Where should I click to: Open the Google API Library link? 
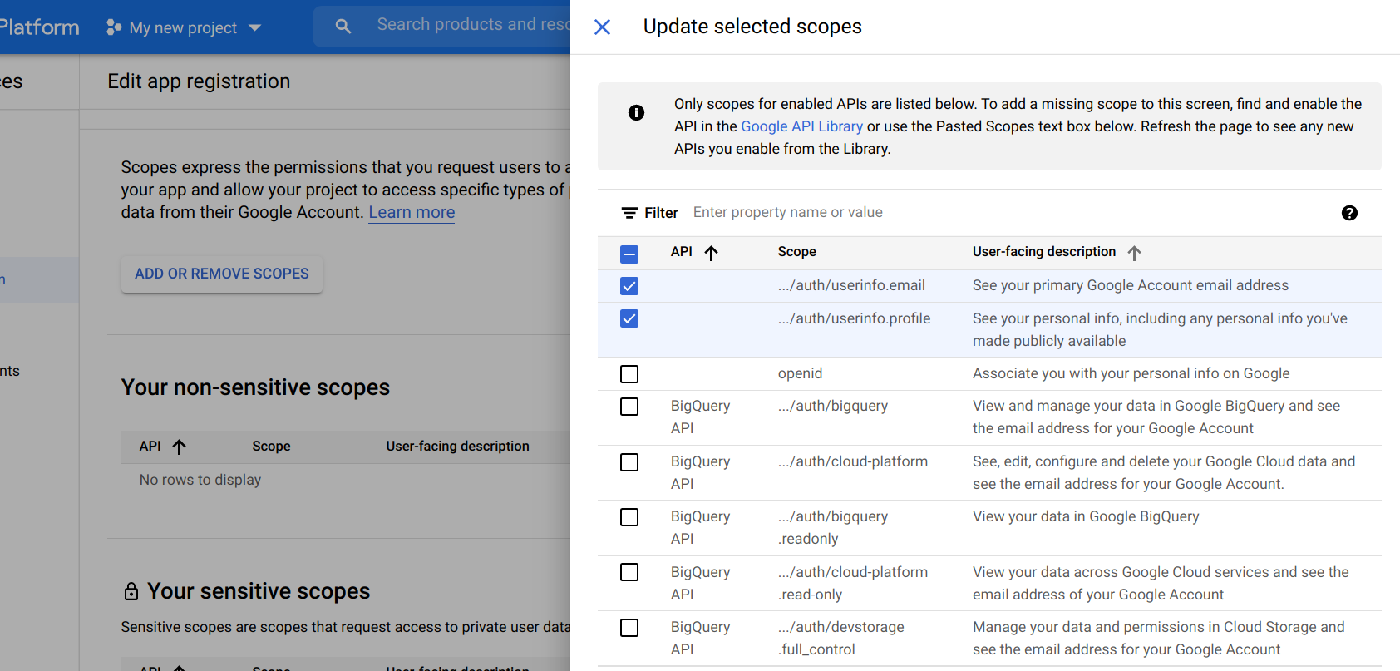[801, 126]
